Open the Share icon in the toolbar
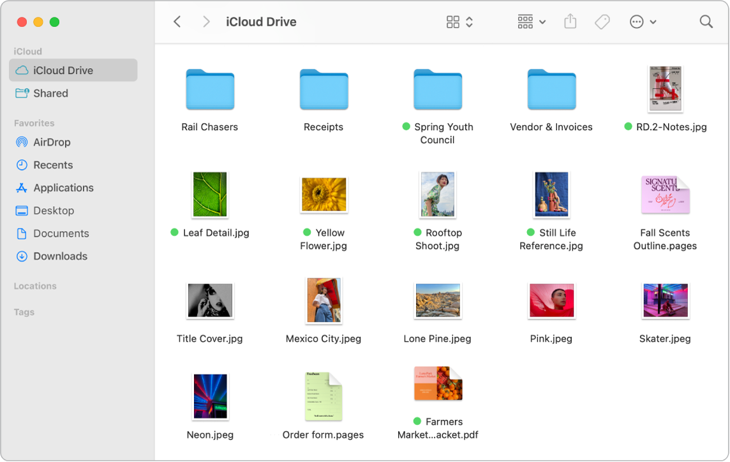 [x=569, y=21]
